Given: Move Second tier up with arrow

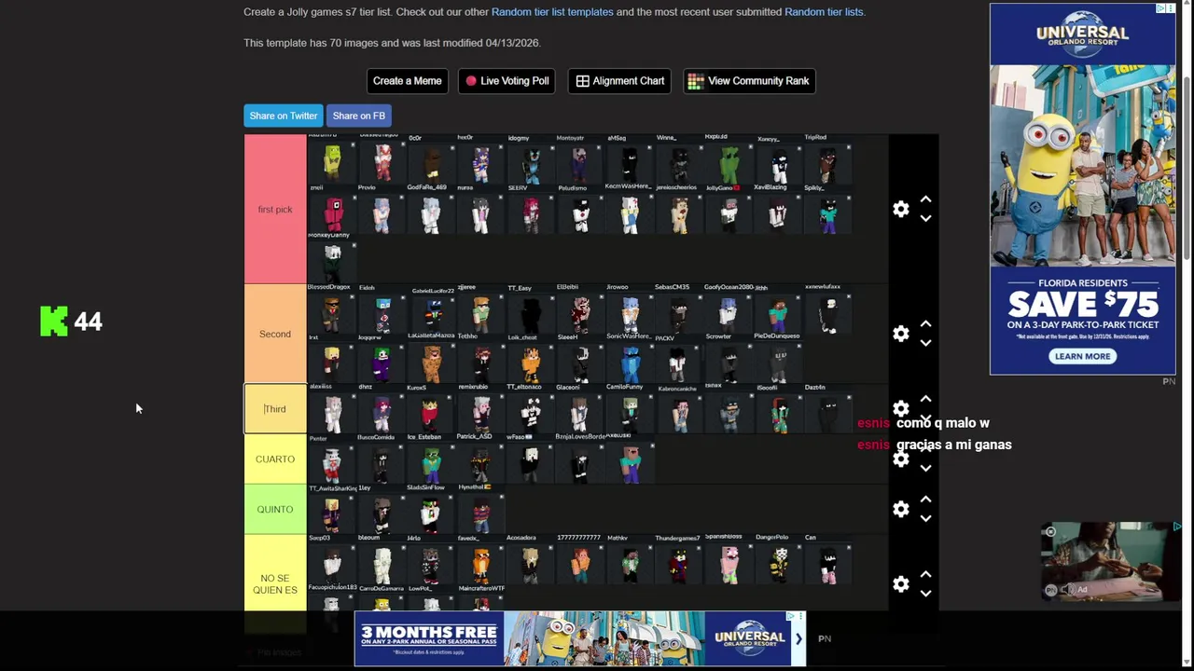Looking at the screenshot, I should pos(925,324).
